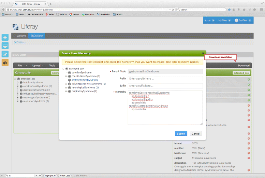This screenshot has height=178, width=265.
Task: Click the Prefix input field
Action: (165, 79)
